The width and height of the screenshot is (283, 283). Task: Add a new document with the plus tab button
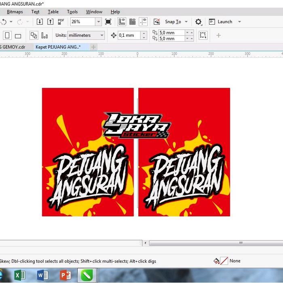93,47
